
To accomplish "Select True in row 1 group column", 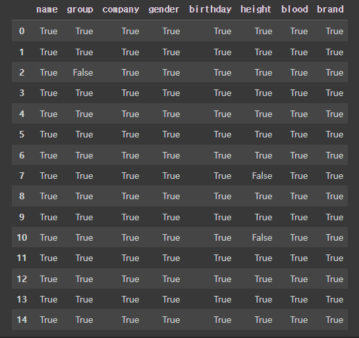I will point(84,53).
